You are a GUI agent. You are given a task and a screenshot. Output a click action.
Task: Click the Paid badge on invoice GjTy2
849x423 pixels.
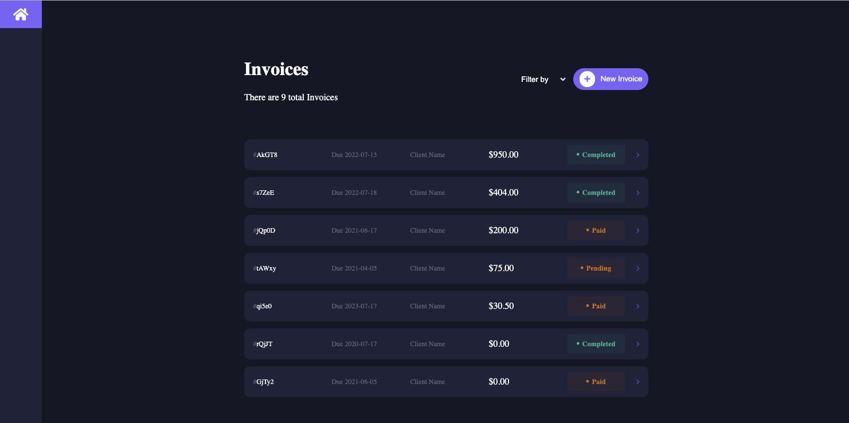pyautogui.click(x=596, y=381)
